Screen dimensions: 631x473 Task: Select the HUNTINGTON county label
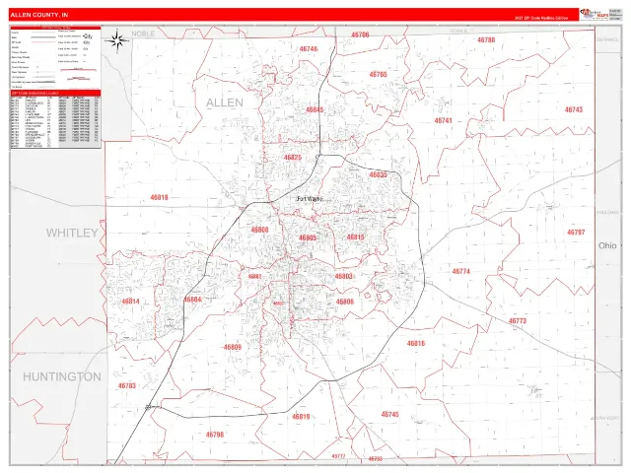pyautogui.click(x=62, y=376)
